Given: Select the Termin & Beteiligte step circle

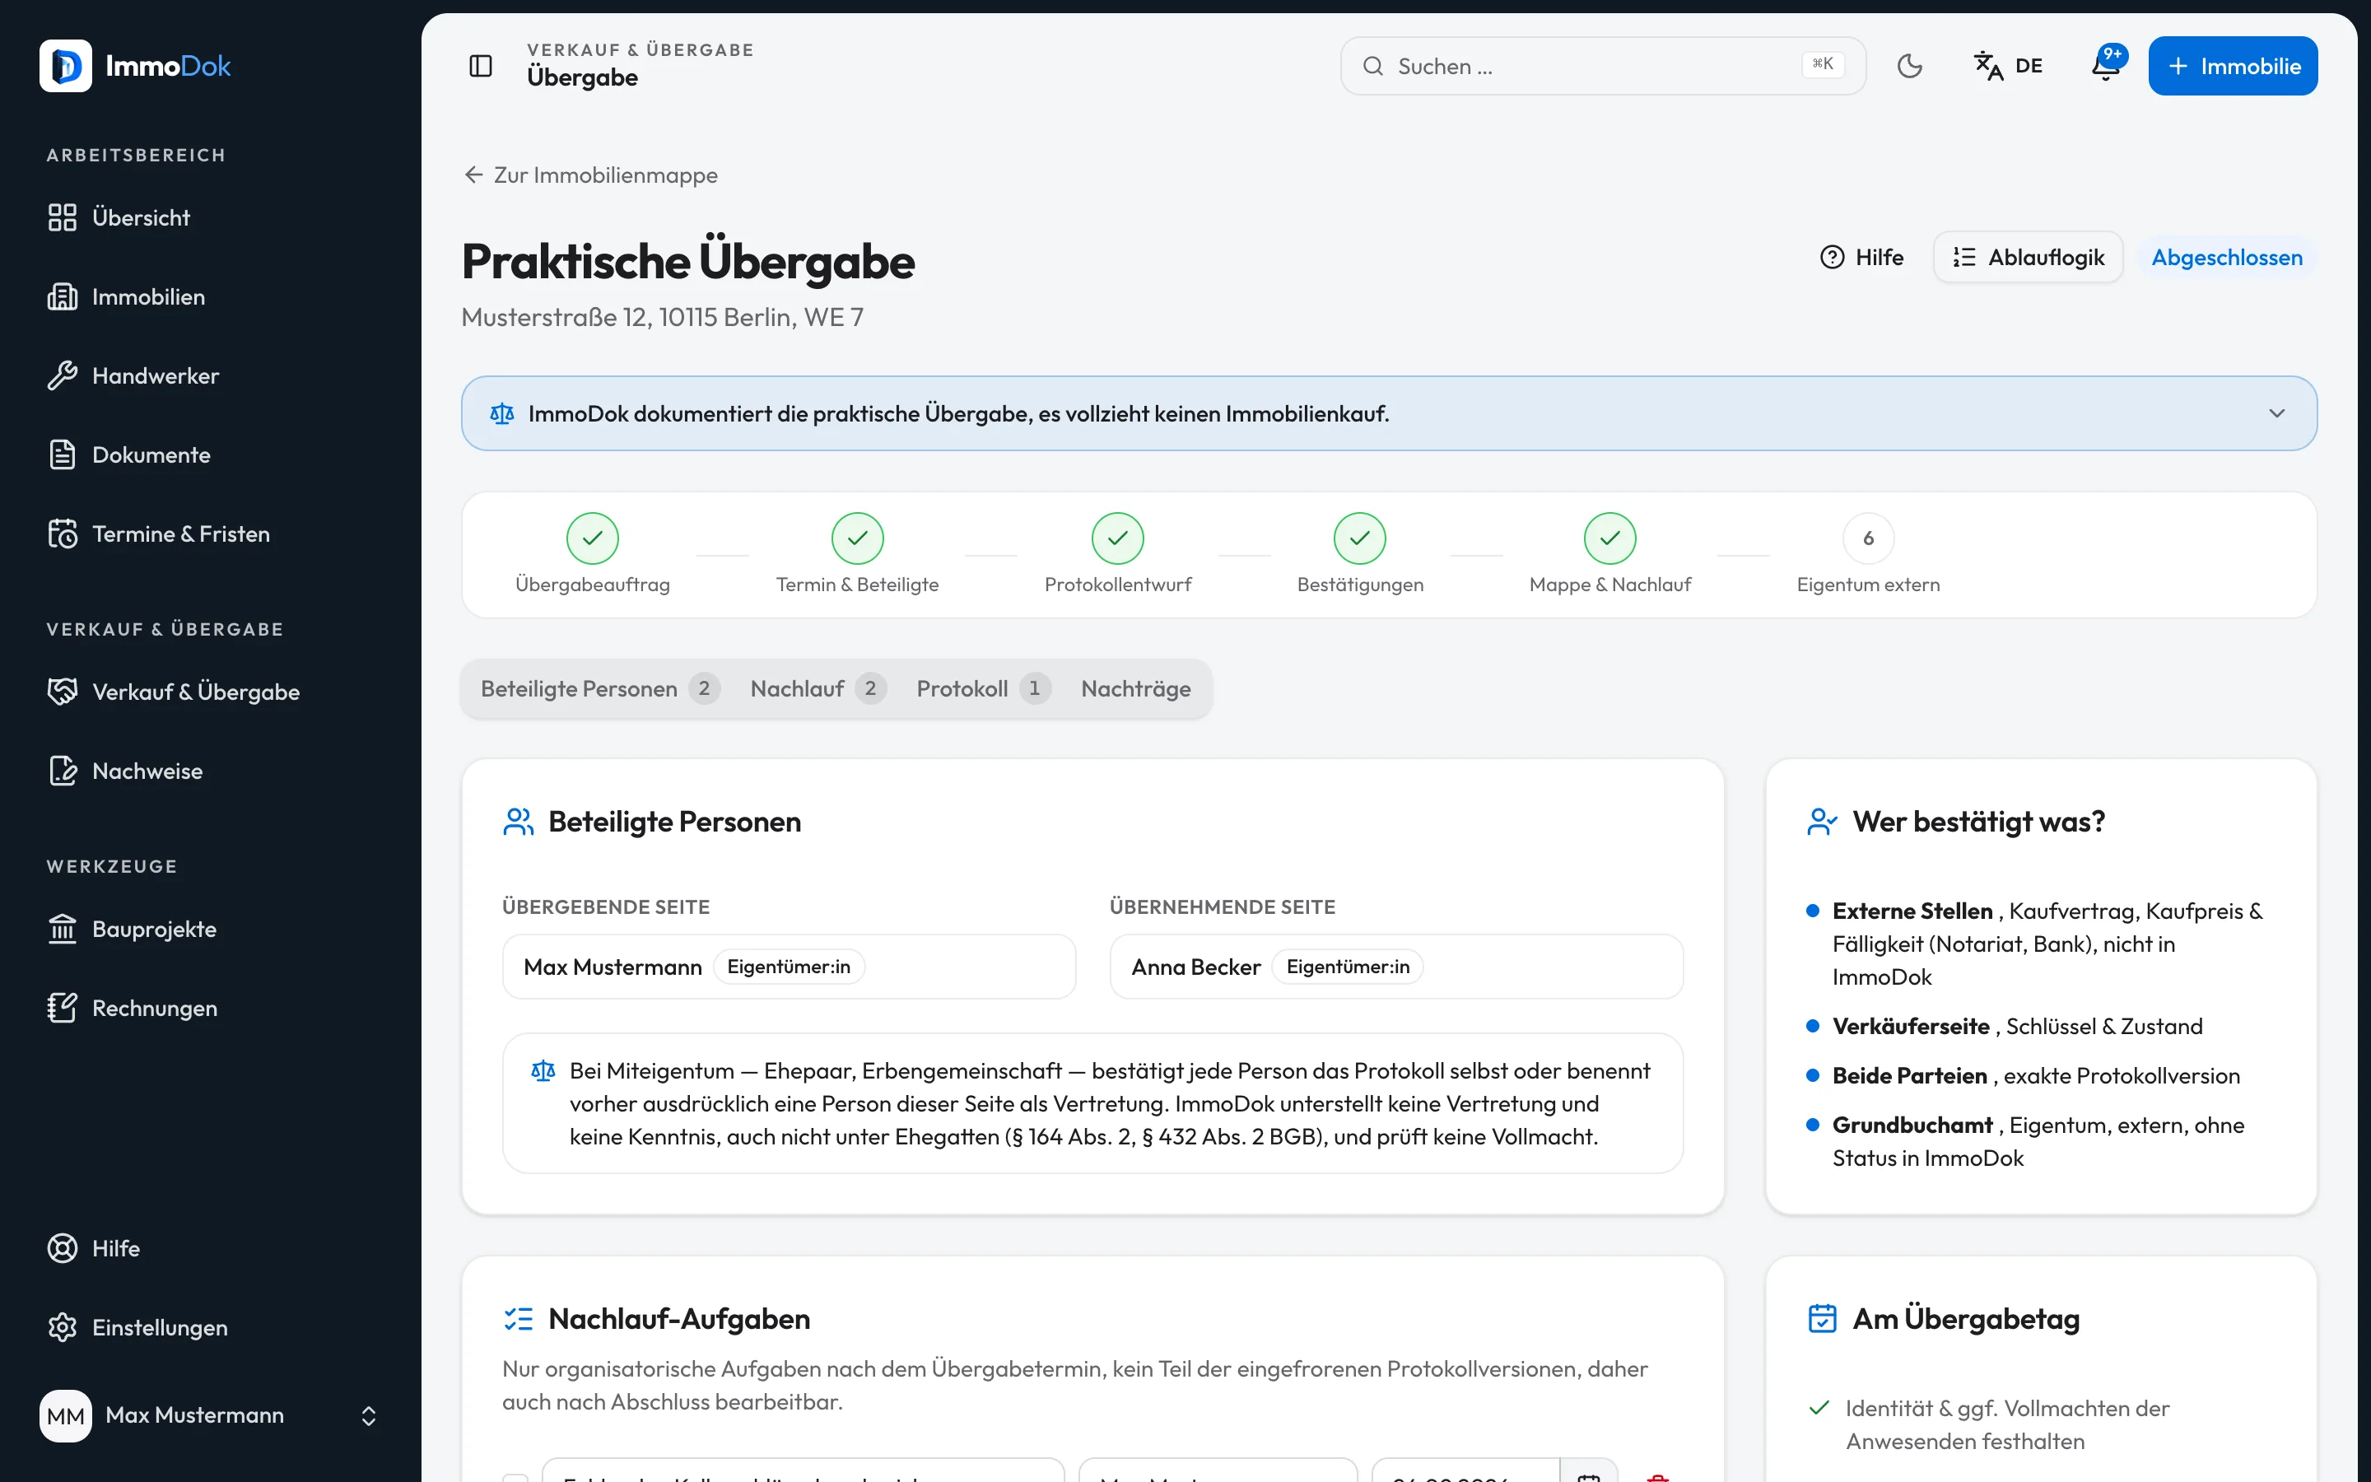Looking at the screenshot, I should pos(857,538).
